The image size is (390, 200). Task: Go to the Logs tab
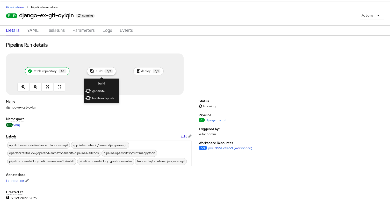(107, 30)
